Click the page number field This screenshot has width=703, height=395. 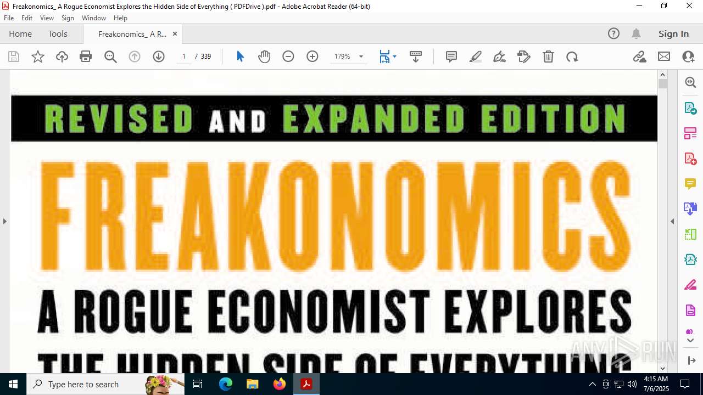(x=184, y=57)
